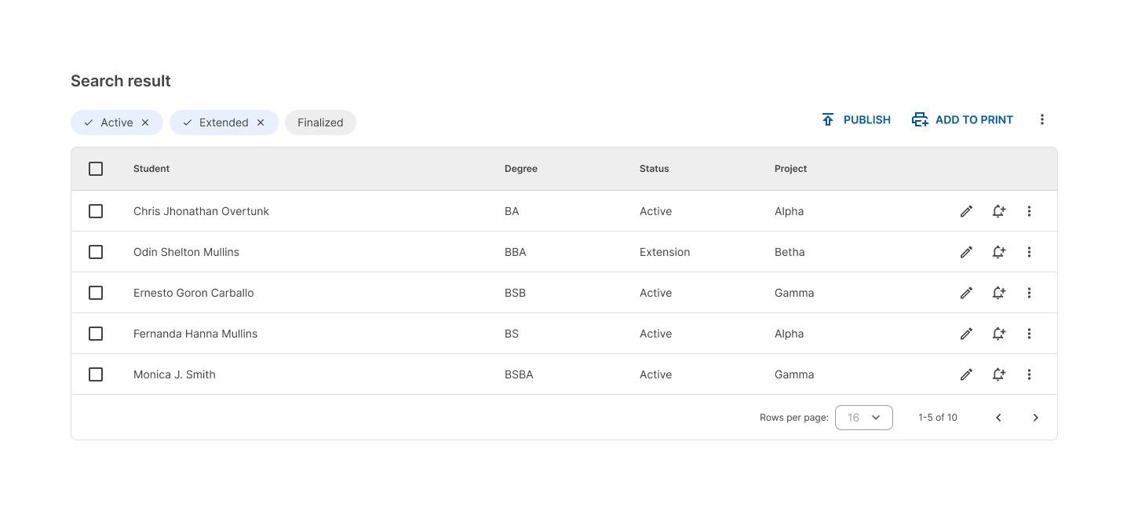The height and width of the screenshot is (511, 1127).
Task: Check the box for Chris Jhonathan Overtunk
Action: (x=96, y=211)
